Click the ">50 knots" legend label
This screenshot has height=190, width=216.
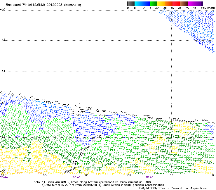point(208,8)
